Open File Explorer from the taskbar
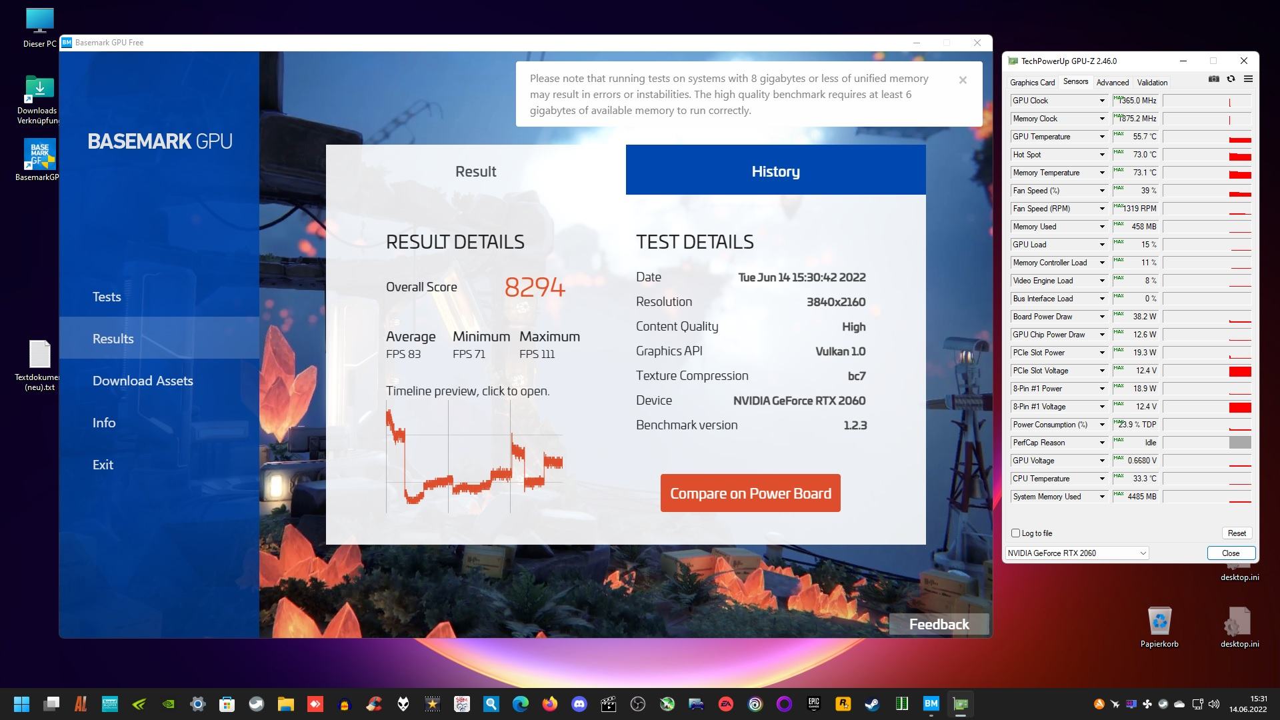Image resolution: width=1280 pixels, height=720 pixels. tap(286, 704)
